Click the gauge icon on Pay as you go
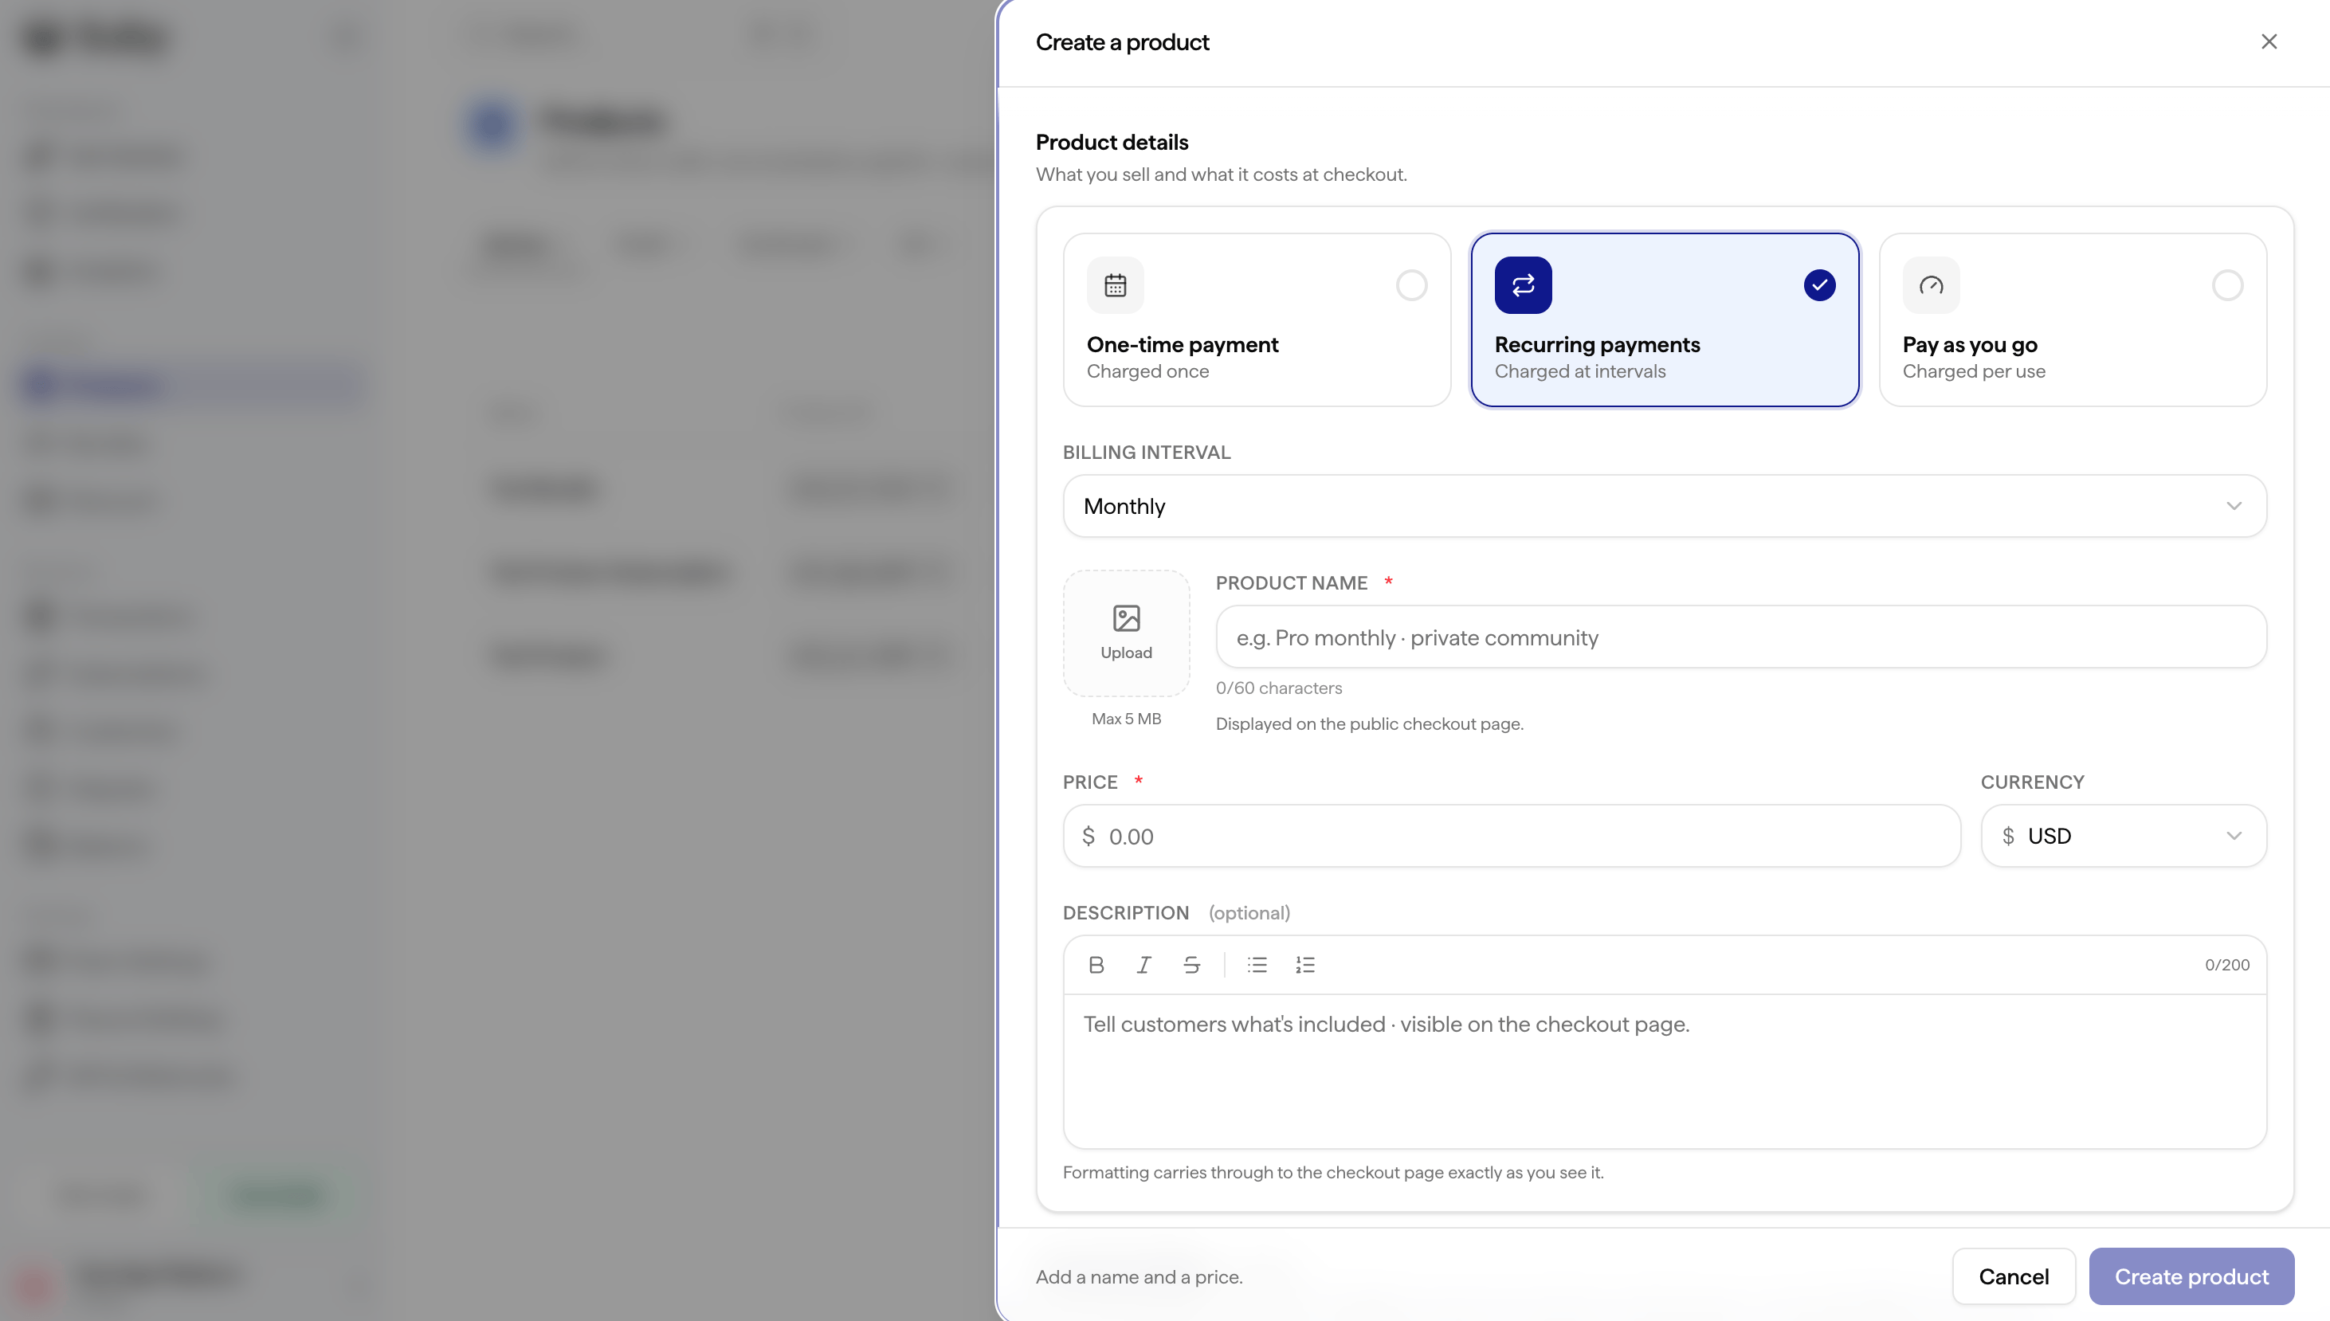Viewport: 2330px width, 1321px height. point(1931,285)
